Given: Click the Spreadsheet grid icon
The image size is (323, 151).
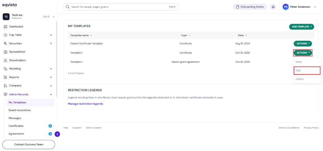Looking at the screenshot, I should click(x=6, y=52).
